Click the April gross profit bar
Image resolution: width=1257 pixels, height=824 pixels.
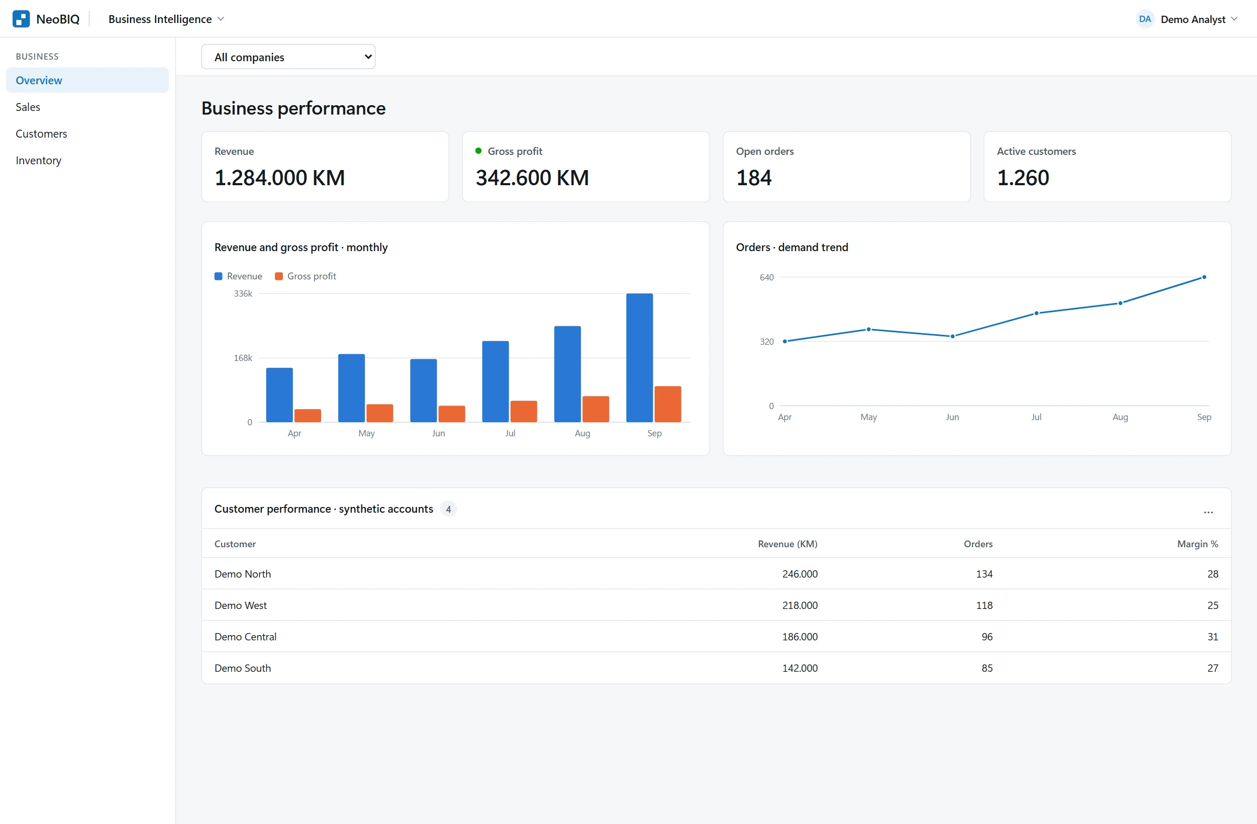pyautogui.click(x=307, y=416)
